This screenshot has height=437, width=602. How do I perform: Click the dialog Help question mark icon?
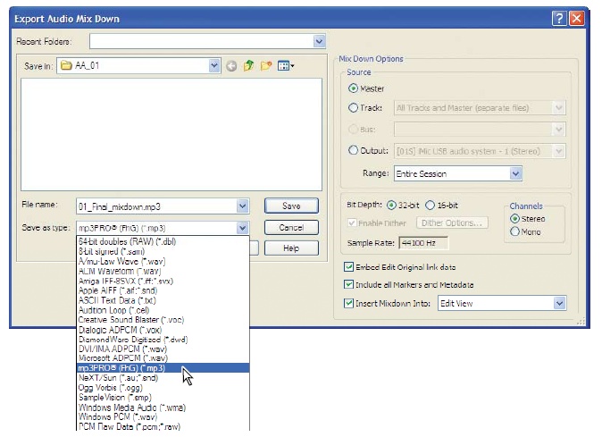(559, 19)
